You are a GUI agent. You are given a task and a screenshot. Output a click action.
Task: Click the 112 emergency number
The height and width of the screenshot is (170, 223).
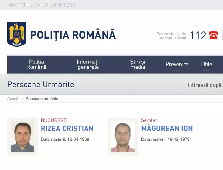point(198,36)
